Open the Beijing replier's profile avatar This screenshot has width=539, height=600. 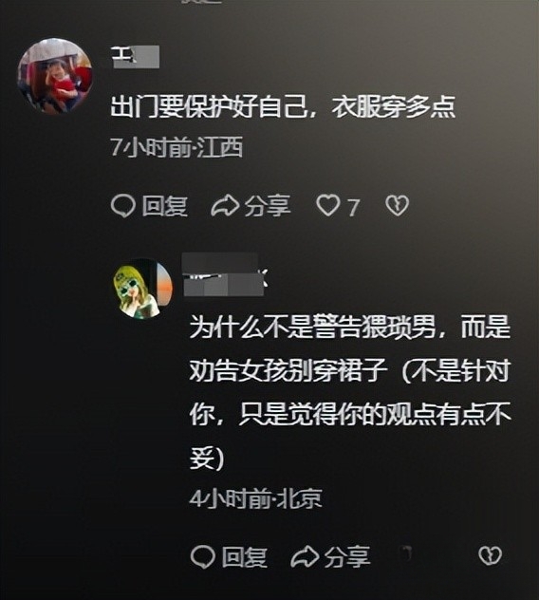click(142, 289)
